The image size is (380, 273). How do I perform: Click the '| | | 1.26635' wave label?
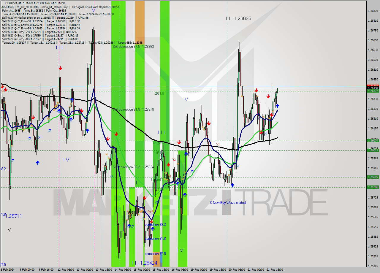(x=239, y=18)
